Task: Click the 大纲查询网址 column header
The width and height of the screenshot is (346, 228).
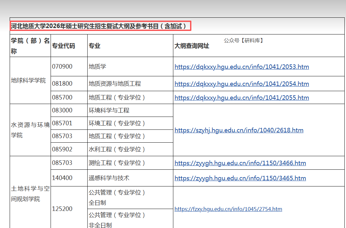Action: (192, 46)
